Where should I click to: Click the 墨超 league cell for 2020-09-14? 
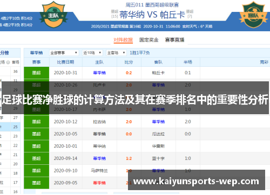click(x=36, y=158)
